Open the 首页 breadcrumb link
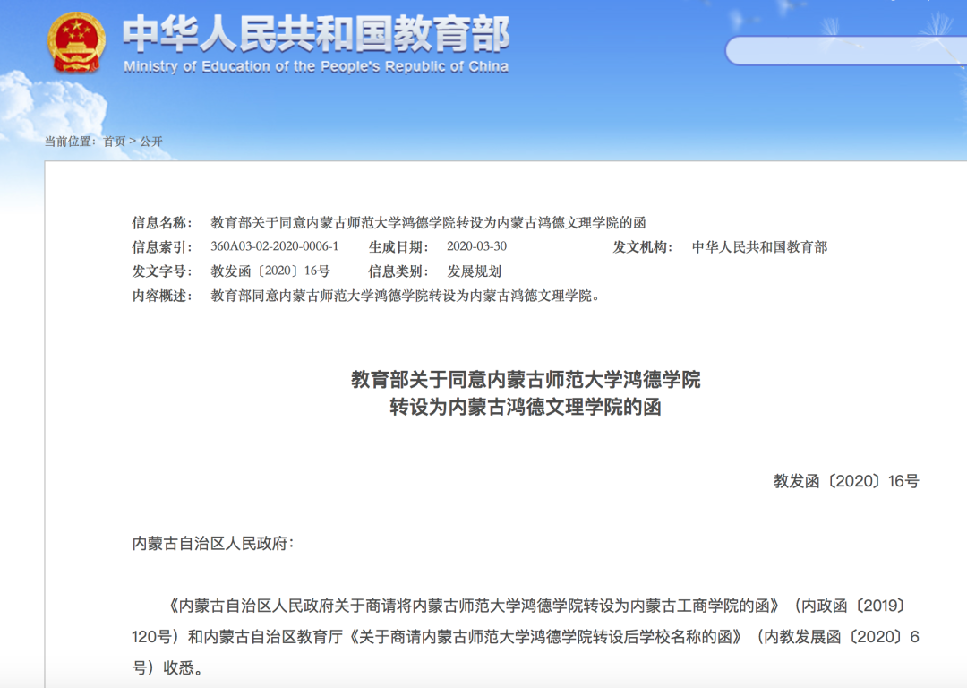The image size is (967, 688). click(114, 142)
